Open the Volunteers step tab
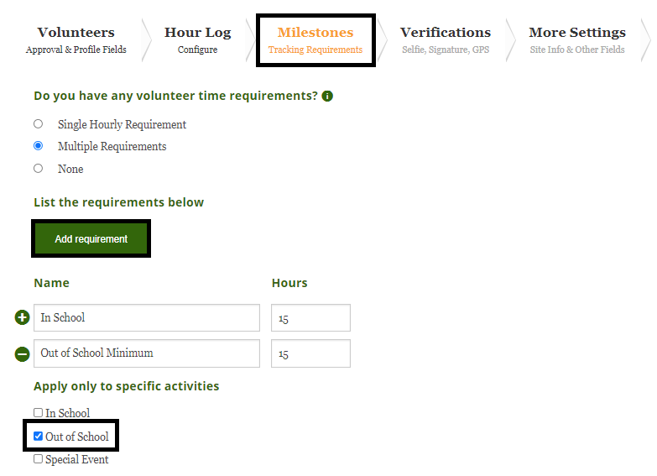Screen dimensions: 657x476 click(76, 39)
